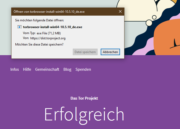This screenshot has width=180, height=129.
Task: Close the Öffnen von torbrowser dialog
Action: coord(120,11)
